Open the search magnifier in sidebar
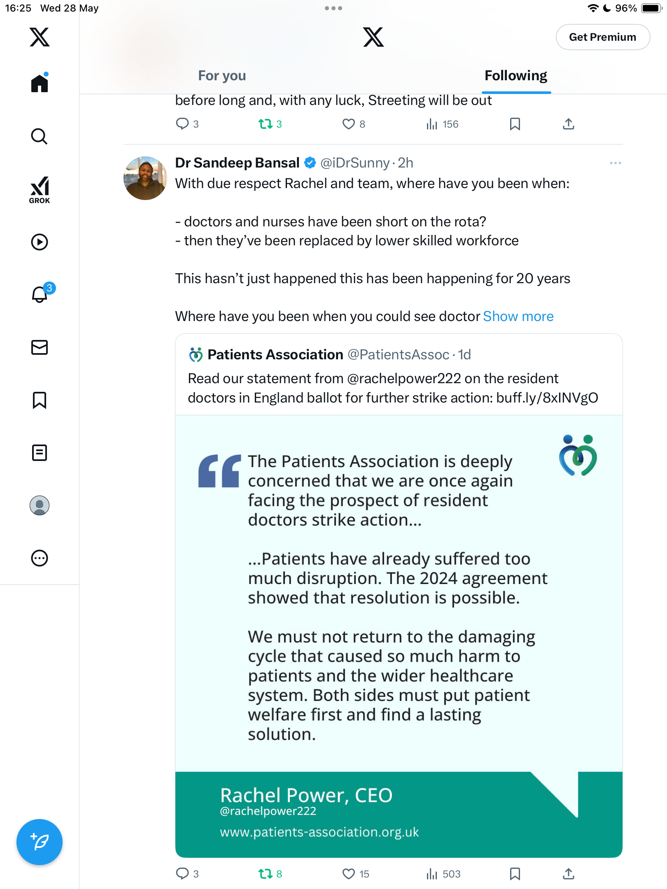 click(x=40, y=136)
